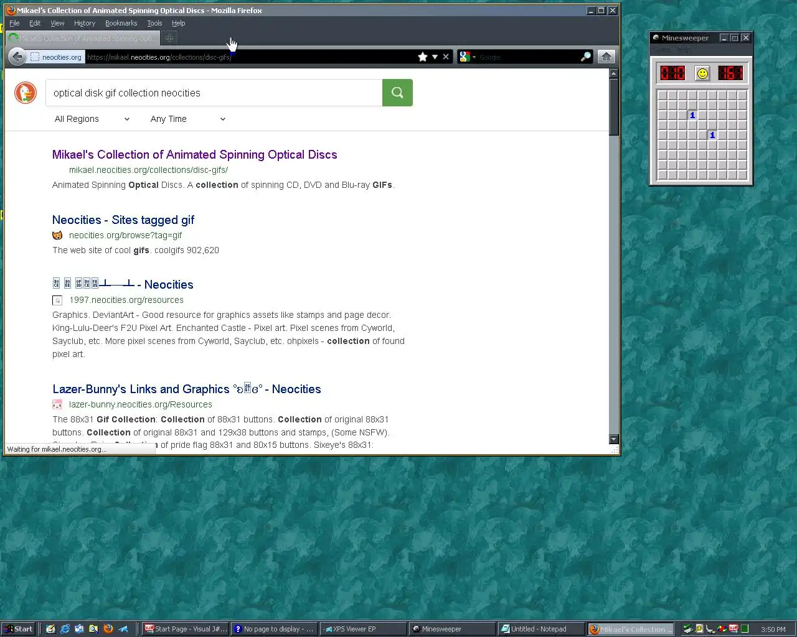This screenshot has width=797, height=637.
Task: Click the Minesweeper smiley face reset button
Action: click(702, 73)
